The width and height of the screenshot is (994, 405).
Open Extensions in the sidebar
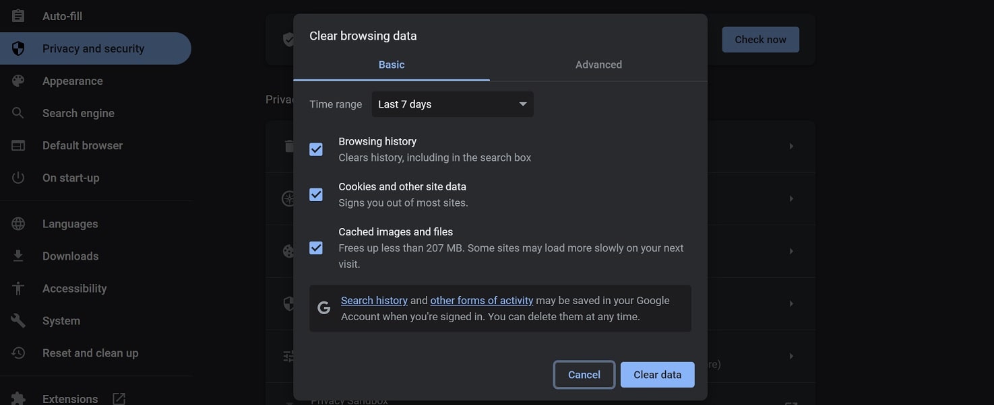(x=70, y=399)
